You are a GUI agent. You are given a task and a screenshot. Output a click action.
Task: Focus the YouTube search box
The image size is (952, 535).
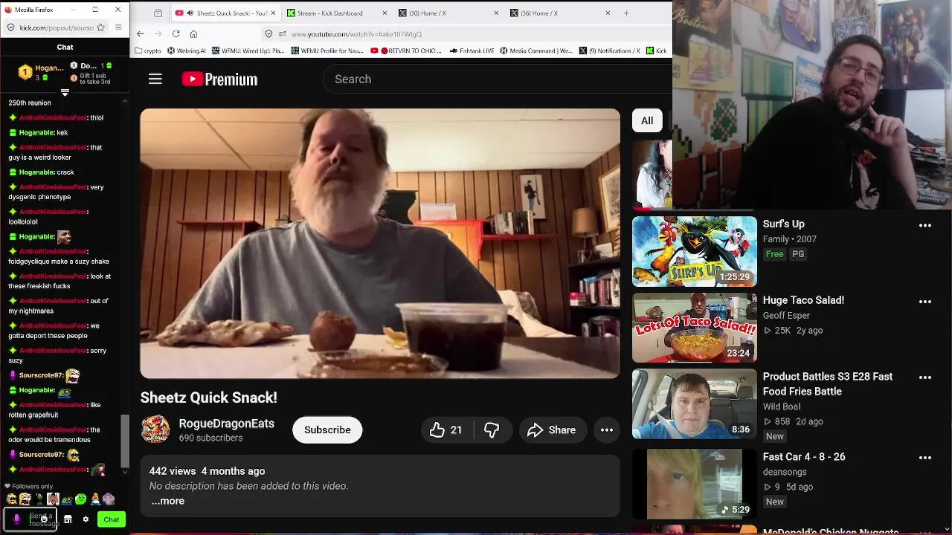point(498,79)
